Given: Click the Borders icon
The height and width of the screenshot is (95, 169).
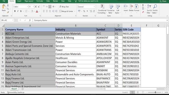Looking at the screenshot, I should click(26, 11).
